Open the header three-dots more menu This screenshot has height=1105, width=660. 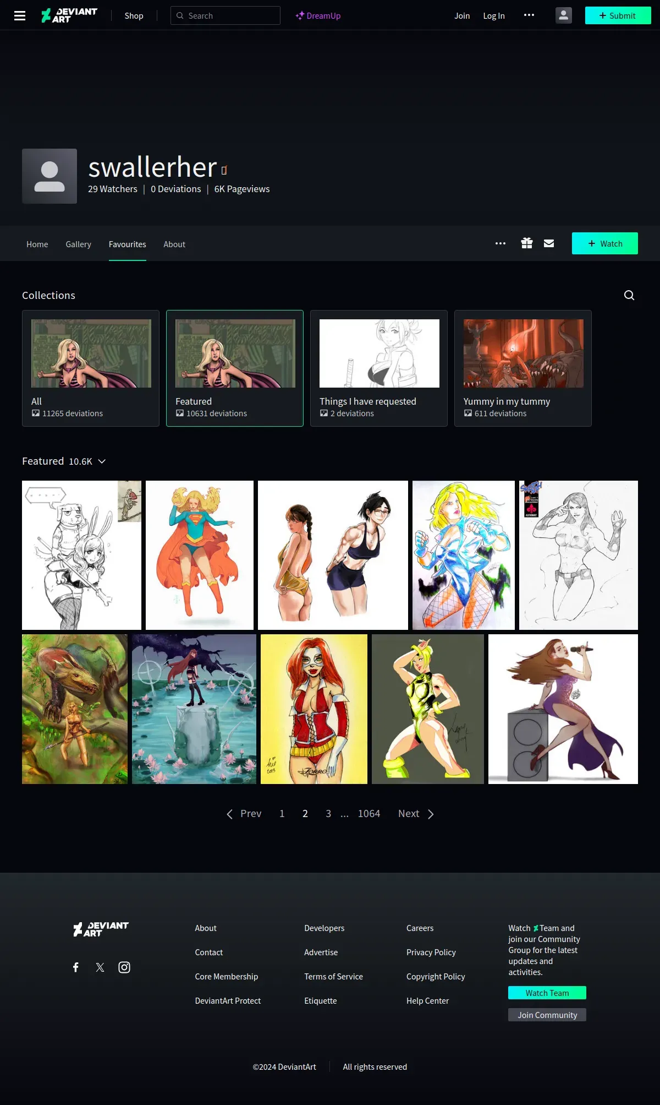(x=529, y=15)
